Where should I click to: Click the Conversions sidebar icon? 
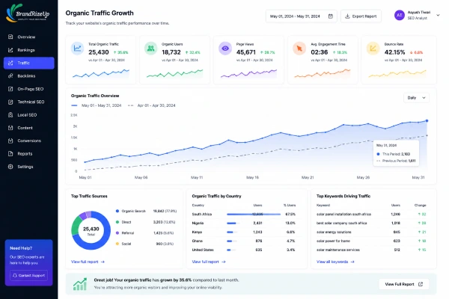[x=10, y=141]
